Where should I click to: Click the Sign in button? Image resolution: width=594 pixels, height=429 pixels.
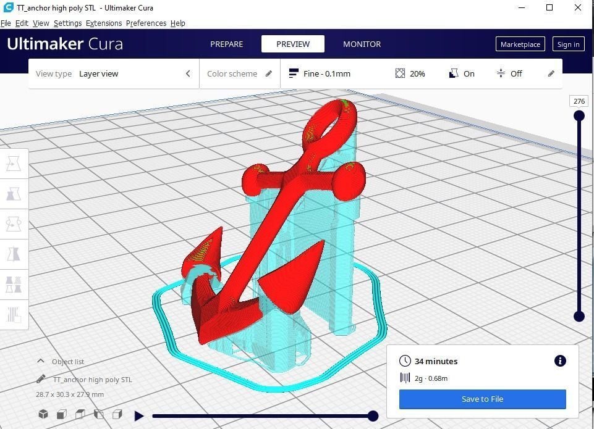point(568,44)
